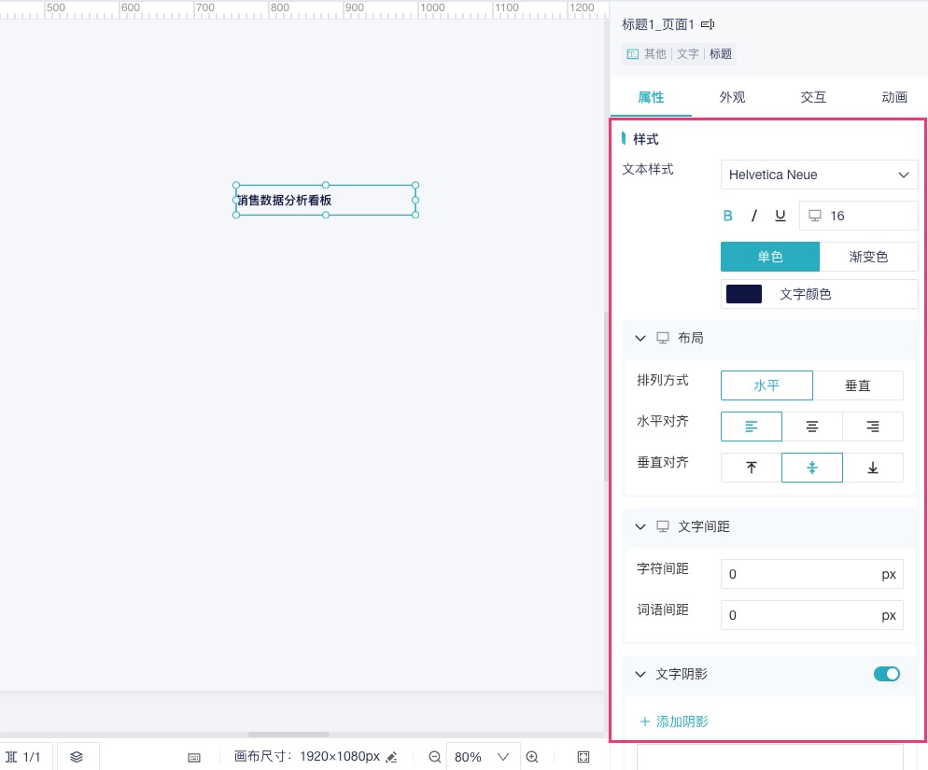
Task: Click the 字符间距 input field
Action: coord(812,574)
